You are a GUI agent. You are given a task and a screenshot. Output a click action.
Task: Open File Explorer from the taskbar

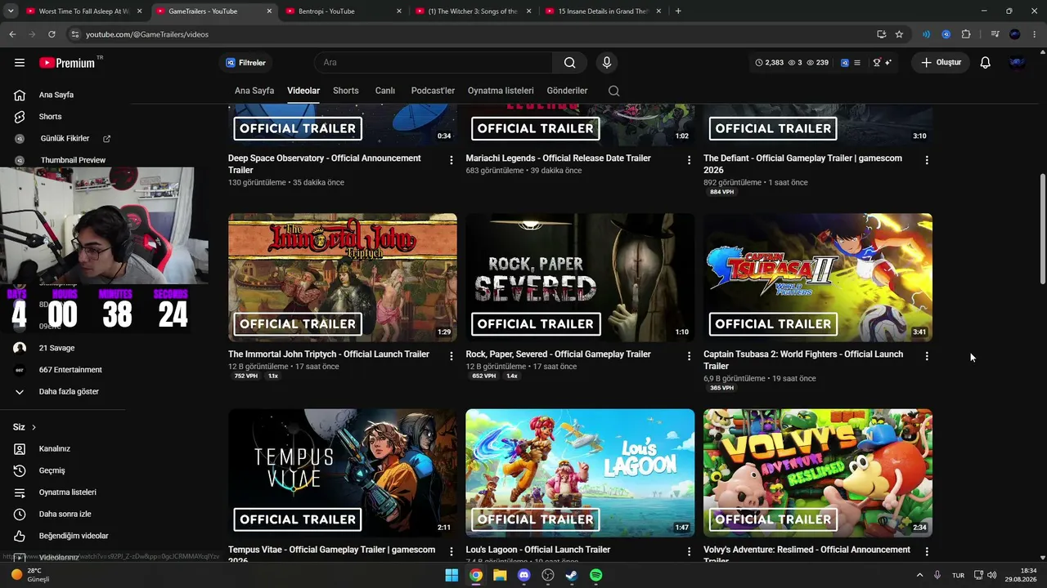[x=500, y=575]
